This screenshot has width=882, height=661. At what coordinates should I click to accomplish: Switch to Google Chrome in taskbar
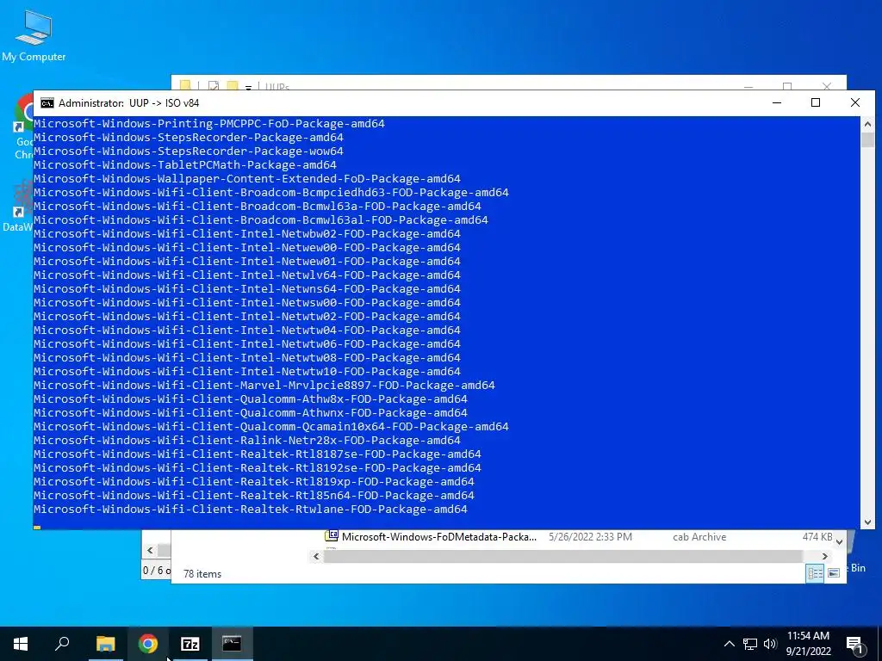click(148, 644)
